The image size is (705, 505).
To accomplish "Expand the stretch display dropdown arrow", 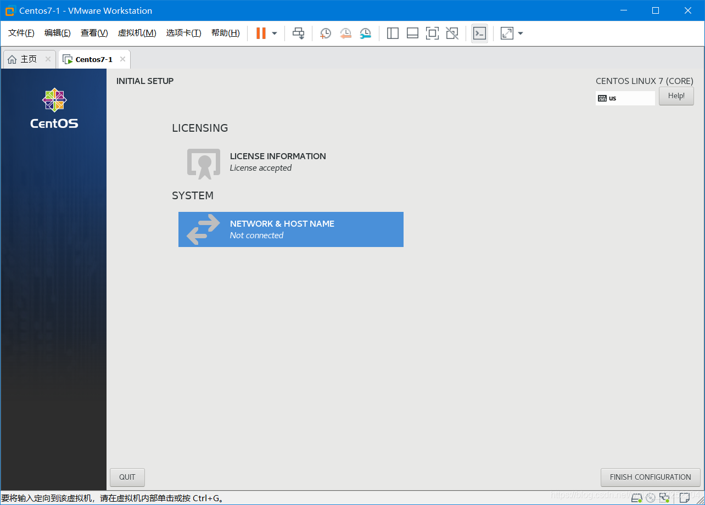I will pyautogui.click(x=521, y=33).
